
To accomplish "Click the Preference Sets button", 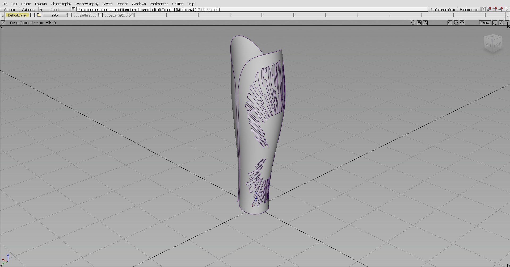I will point(442,10).
